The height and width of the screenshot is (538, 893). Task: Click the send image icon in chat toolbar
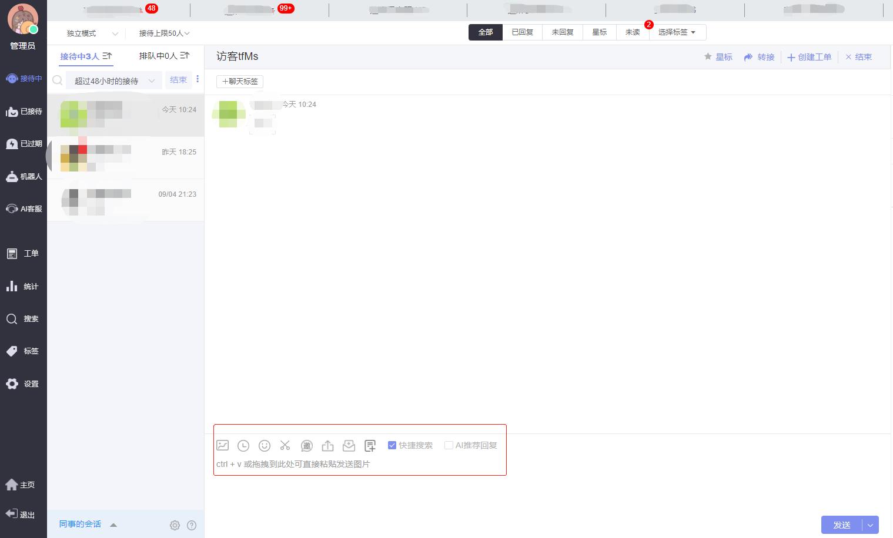point(222,445)
